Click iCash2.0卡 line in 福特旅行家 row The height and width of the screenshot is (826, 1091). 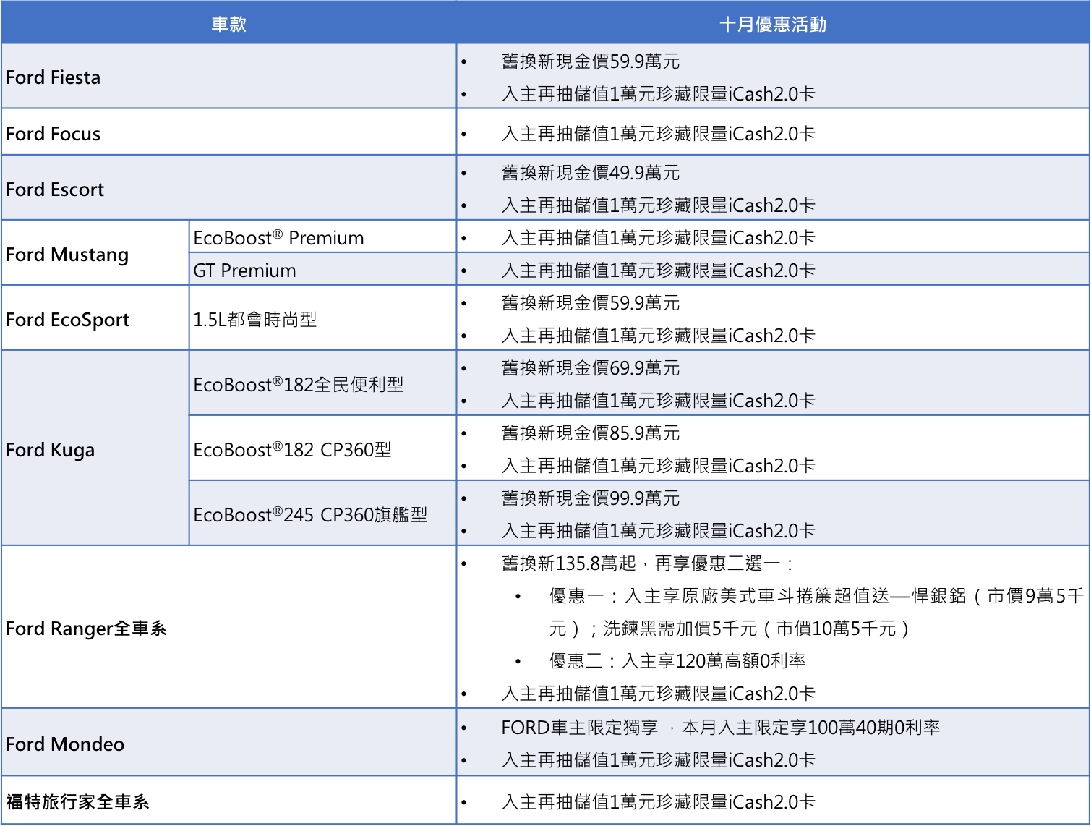click(x=659, y=802)
